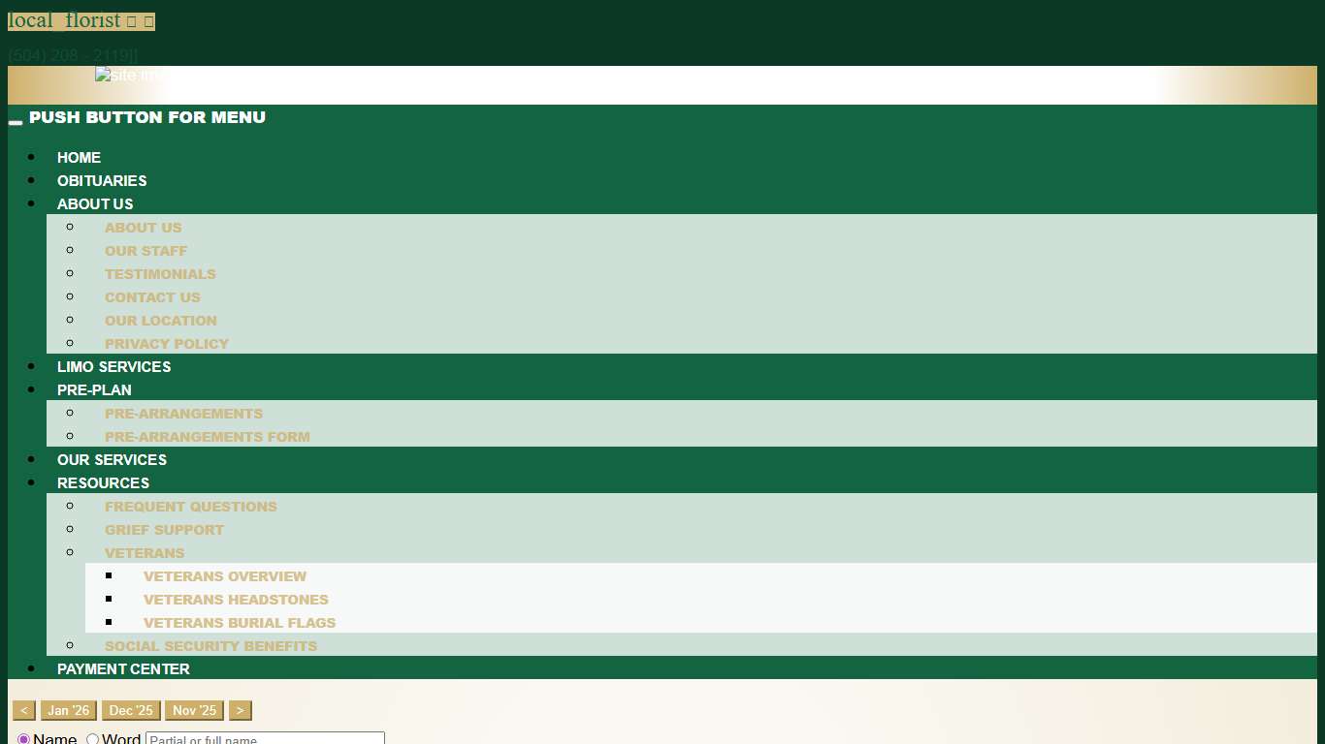Open the Limo Services menu item

(x=113, y=367)
